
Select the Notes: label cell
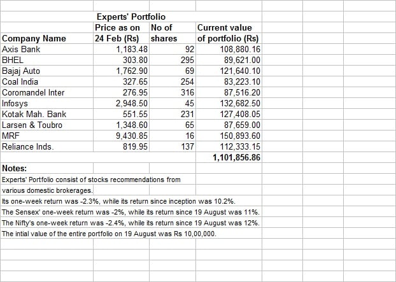click(46, 169)
